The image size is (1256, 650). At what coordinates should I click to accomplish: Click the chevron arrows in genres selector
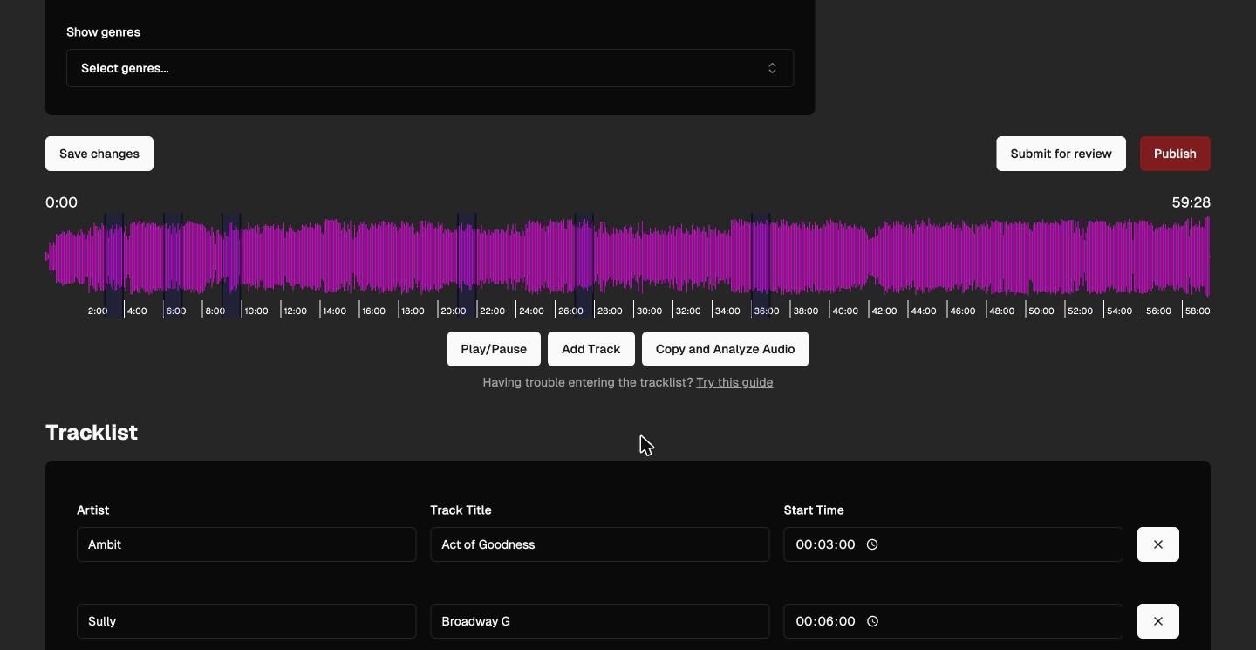(x=772, y=68)
